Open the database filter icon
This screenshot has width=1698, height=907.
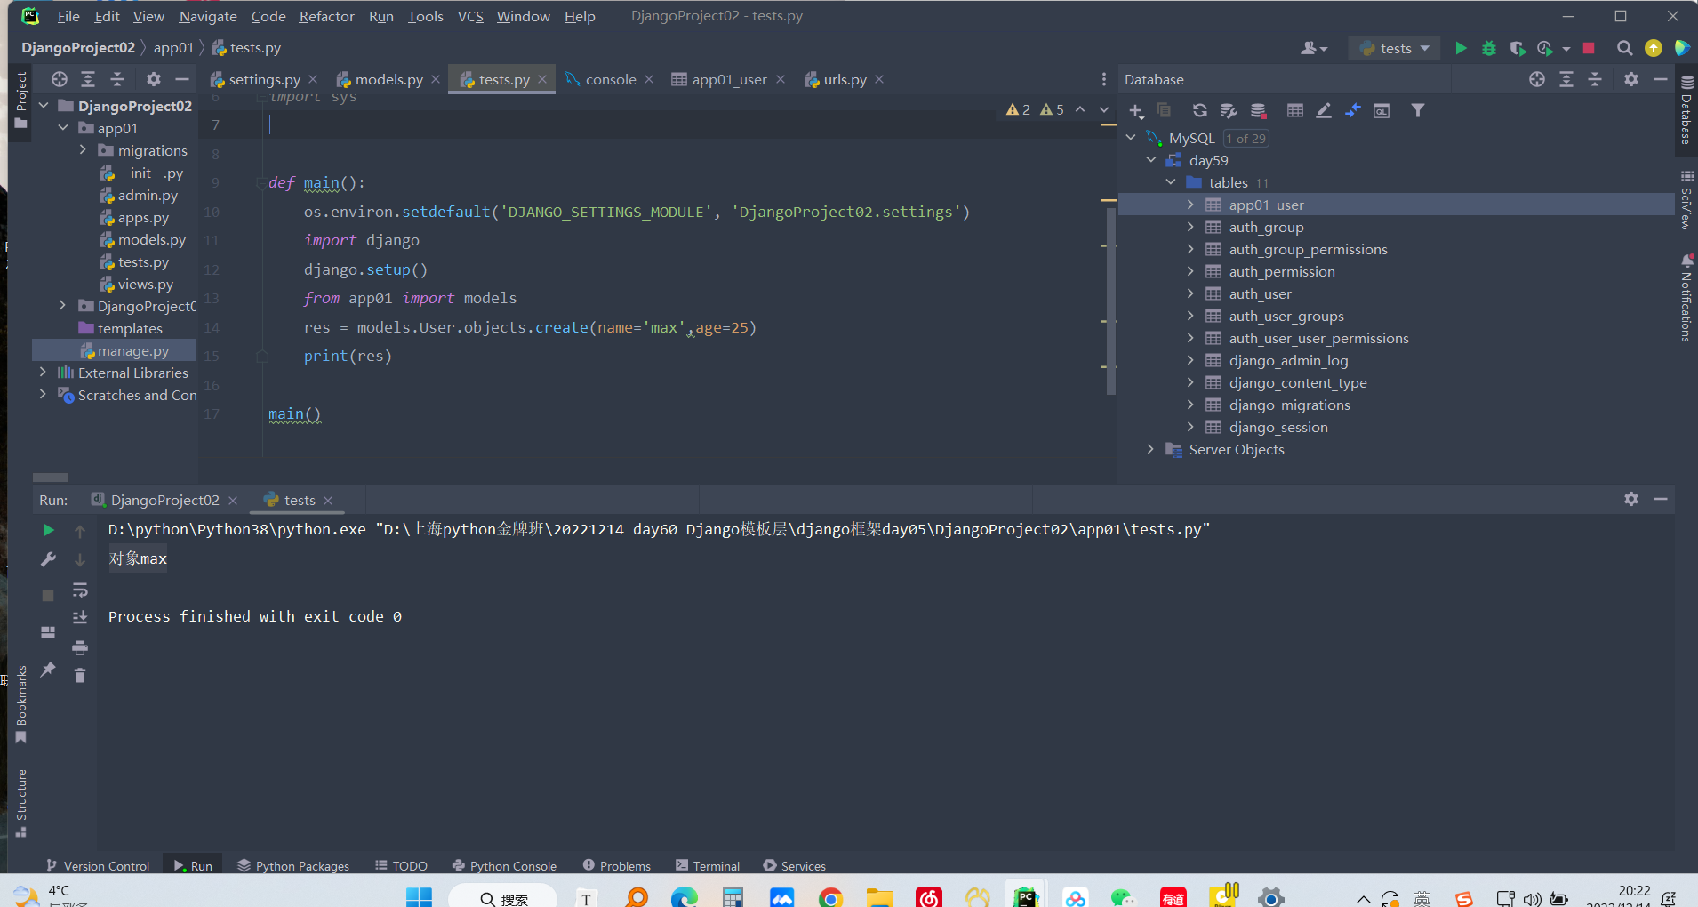tap(1418, 110)
